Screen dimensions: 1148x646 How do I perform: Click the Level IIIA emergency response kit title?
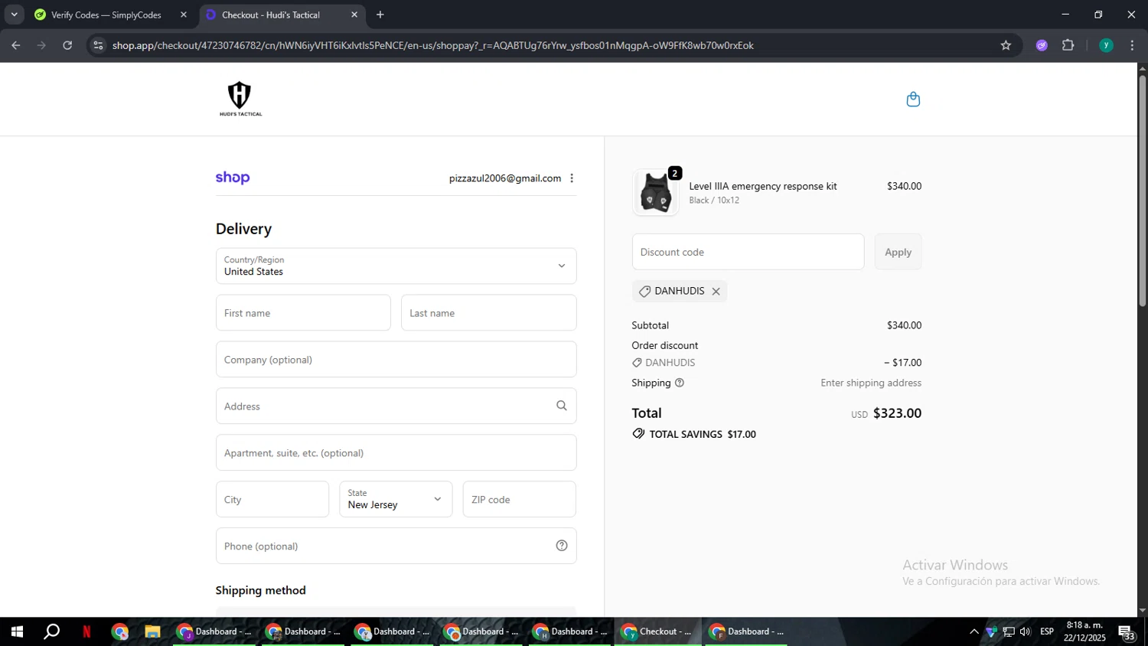(x=763, y=186)
